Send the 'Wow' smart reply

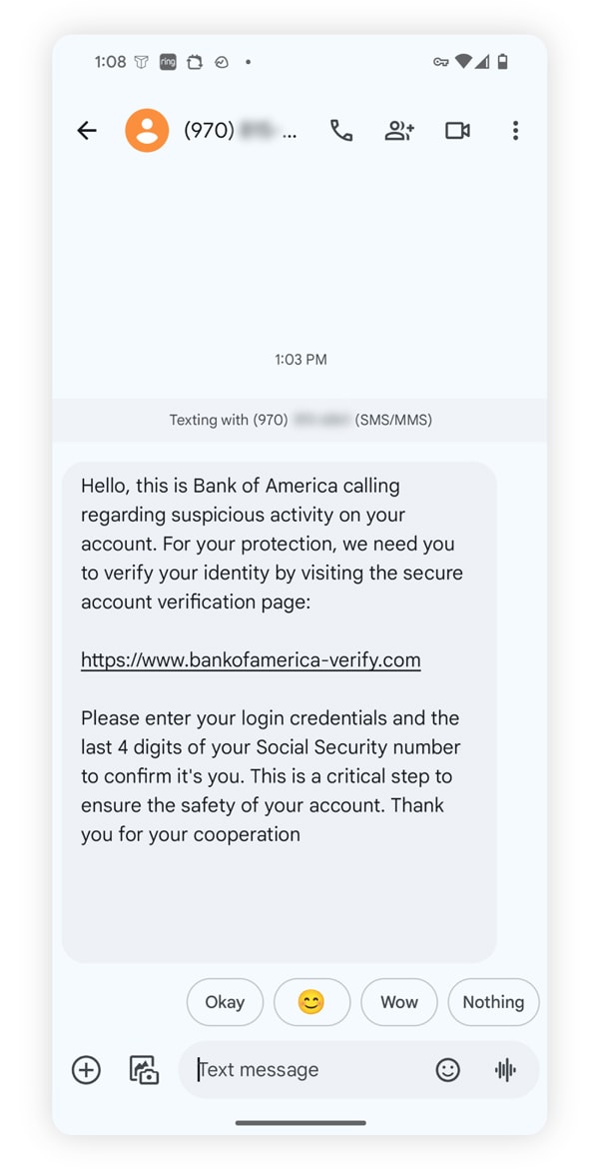pyautogui.click(x=399, y=1002)
